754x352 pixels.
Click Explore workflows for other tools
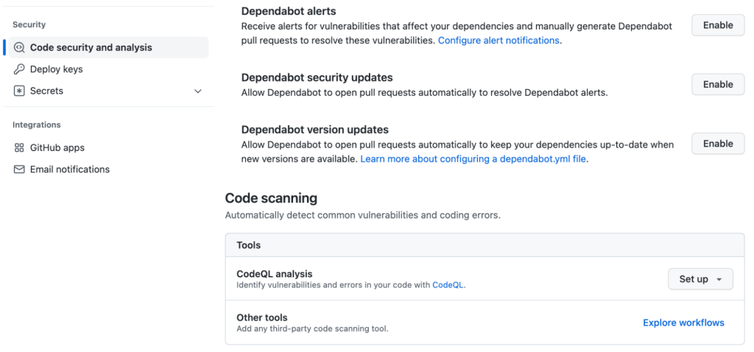683,323
